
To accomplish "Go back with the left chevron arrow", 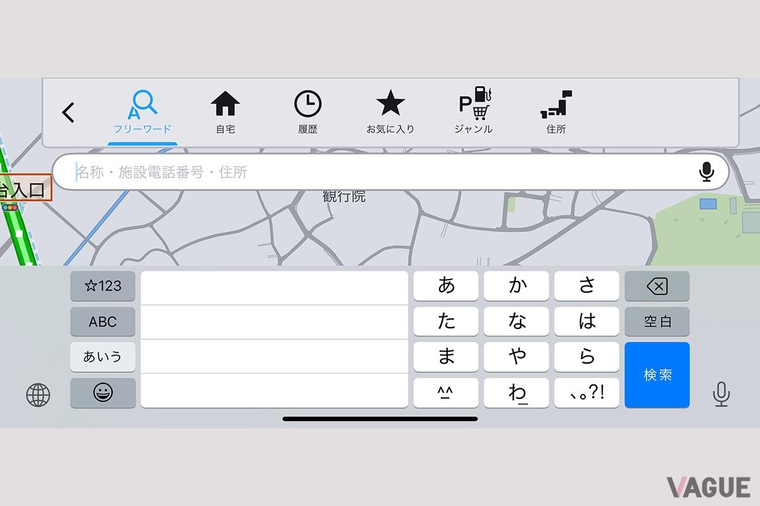I will (68, 113).
